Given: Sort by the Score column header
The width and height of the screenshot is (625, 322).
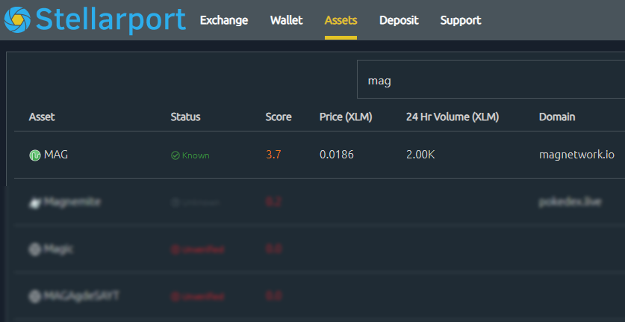Looking at the screenshot, I should pos(279,117).
